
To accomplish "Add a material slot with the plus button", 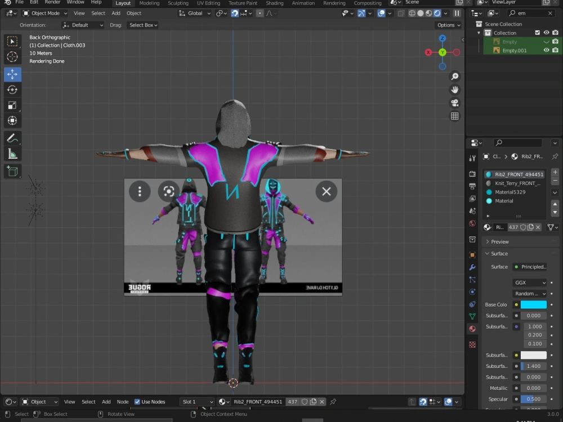I will tap(555, 172).
